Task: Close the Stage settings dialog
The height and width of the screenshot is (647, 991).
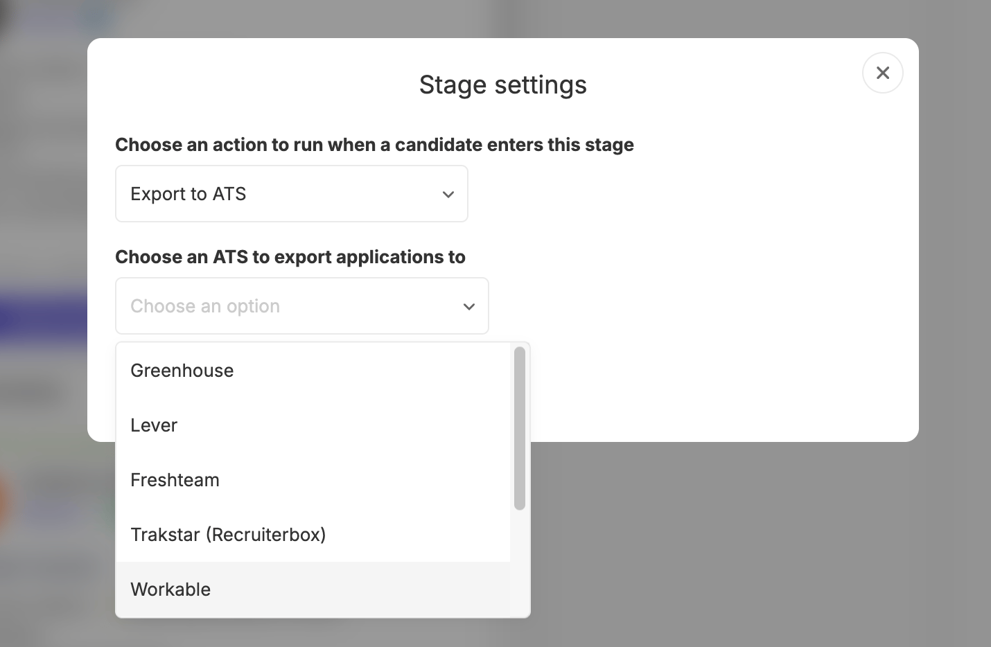Action: pos(882,73)
